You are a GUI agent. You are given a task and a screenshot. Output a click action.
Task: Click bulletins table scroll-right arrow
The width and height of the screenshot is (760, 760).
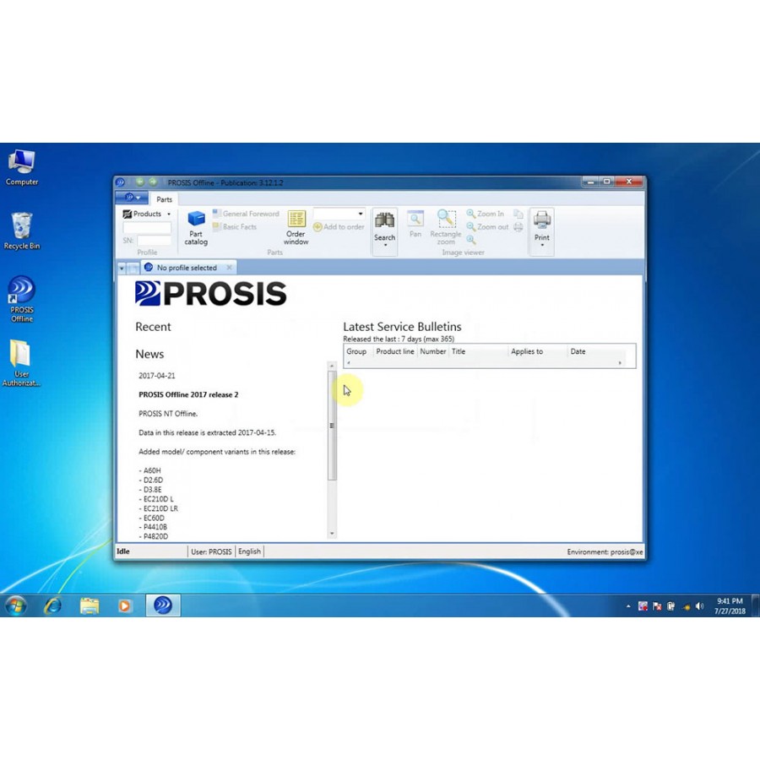(x=620, y=363)
